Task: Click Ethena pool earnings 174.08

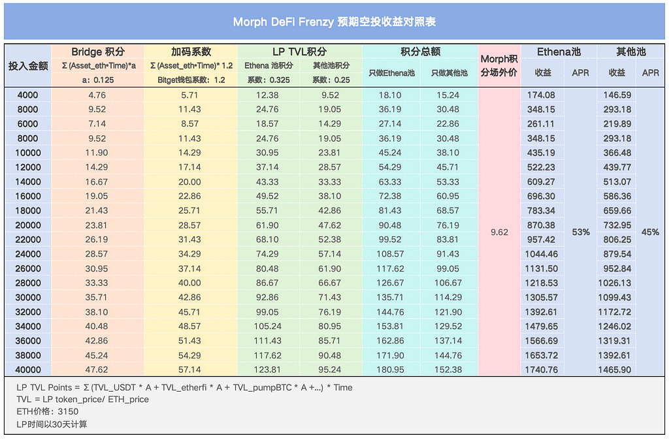Action: pyautogui.click(x=541, y=95)
